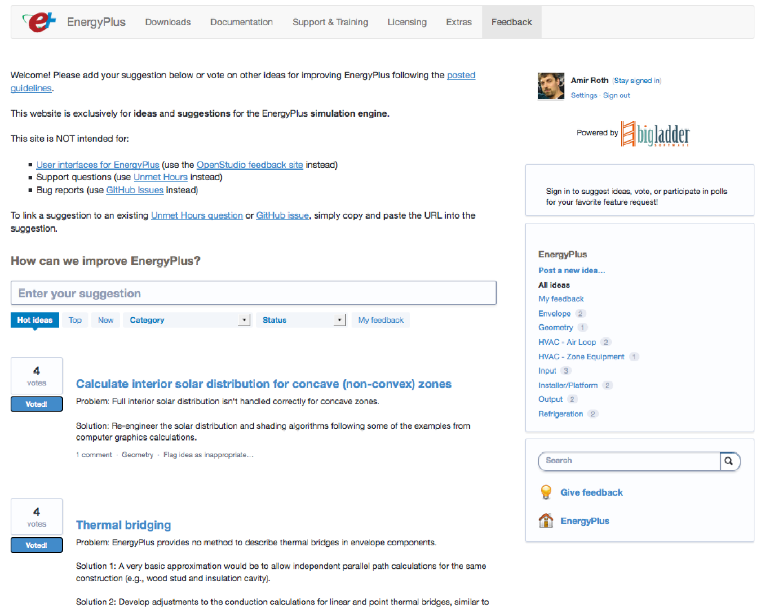Open the Category dropdown filter
The height and width of the screenshot is (609, 761).
187,320
